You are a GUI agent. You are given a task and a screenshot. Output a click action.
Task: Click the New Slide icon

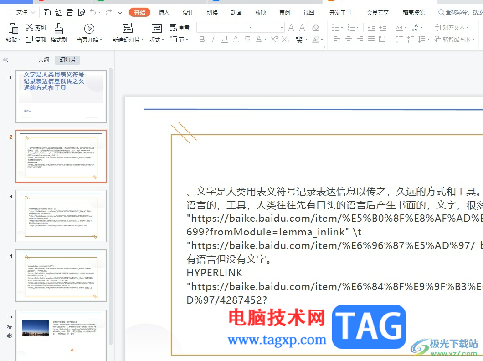(128, 28)
